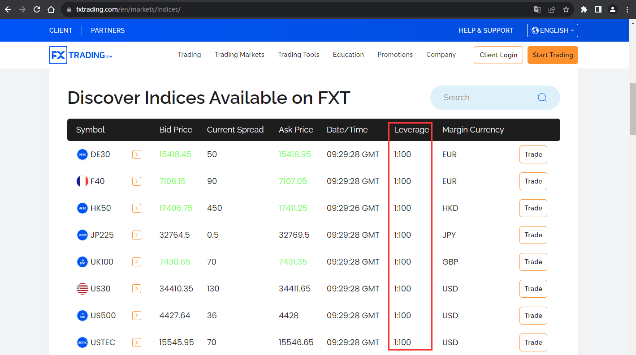Expand F40 row orange arrow

137,181
